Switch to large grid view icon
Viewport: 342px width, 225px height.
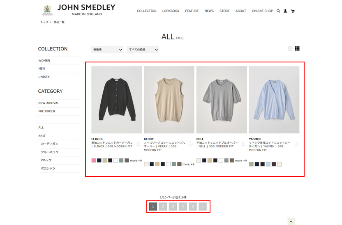[x=297, y=48]
